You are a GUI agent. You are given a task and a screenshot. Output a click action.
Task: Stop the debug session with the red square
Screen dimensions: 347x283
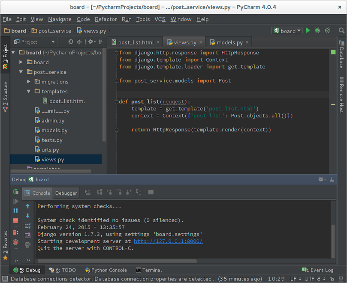pyautogui.click(x=15, y=220)
